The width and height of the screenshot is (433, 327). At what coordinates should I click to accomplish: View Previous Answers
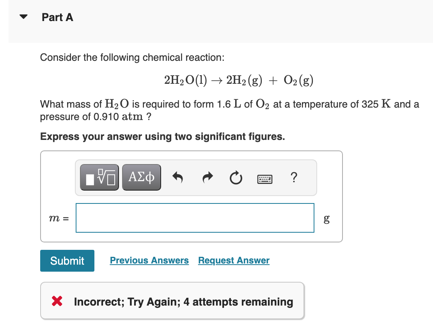149,260
